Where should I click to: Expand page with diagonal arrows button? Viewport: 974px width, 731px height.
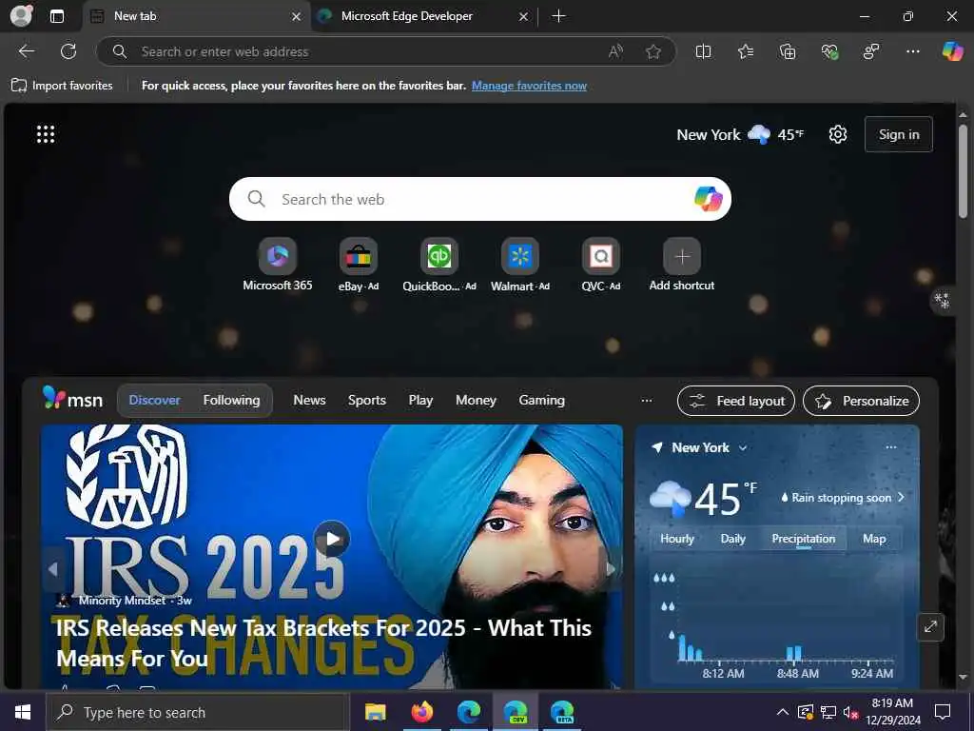click(930, 626)
